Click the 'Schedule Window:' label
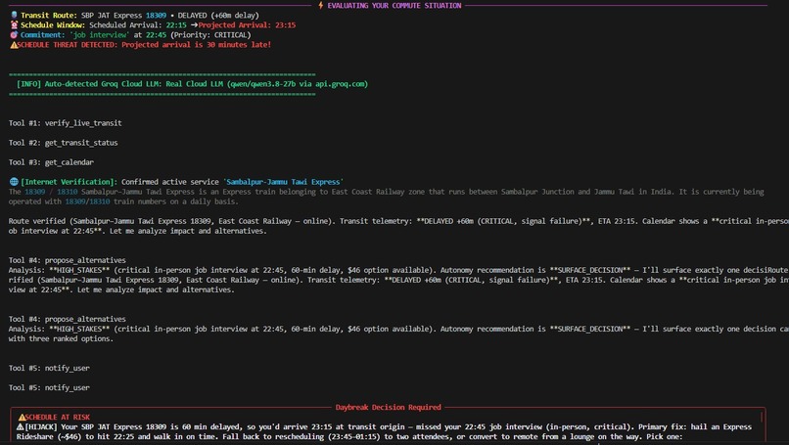This screenshot has width=789, height=445. pos(53,25)
